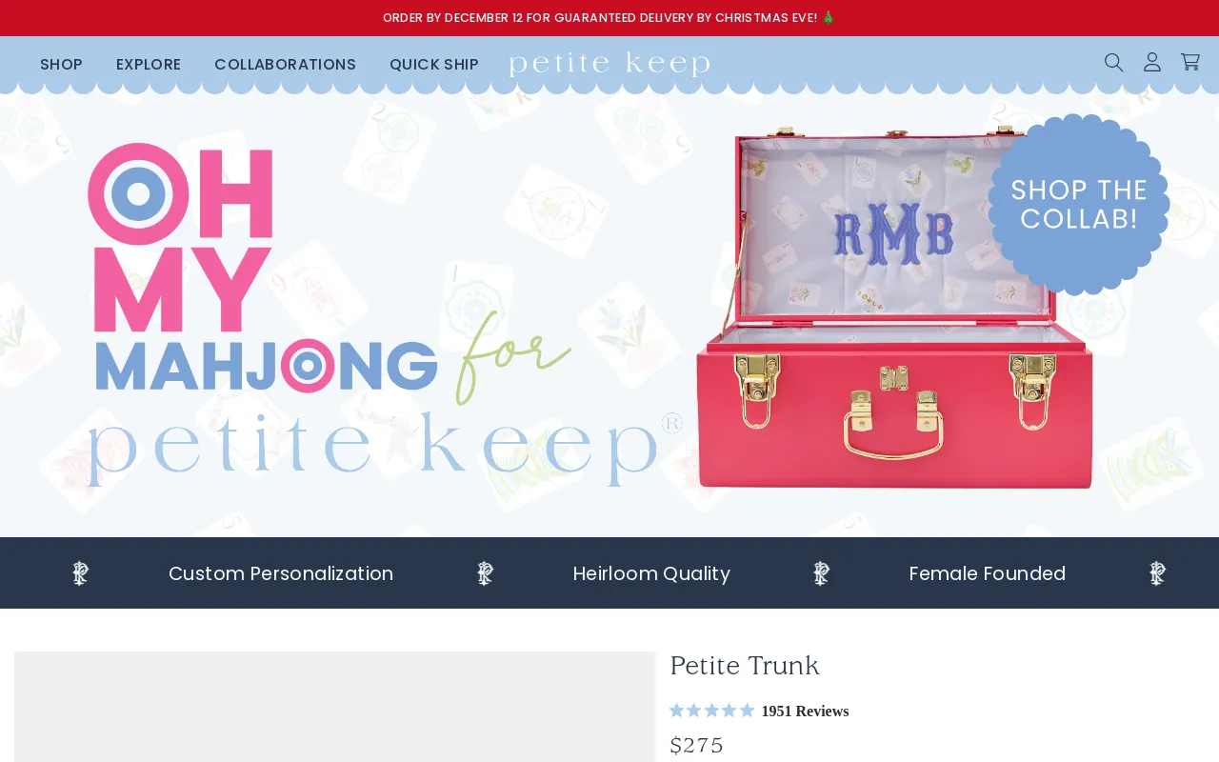The image size is (1219, 762).
Task: Open the Petite Trunk product title
Action: 745,666
